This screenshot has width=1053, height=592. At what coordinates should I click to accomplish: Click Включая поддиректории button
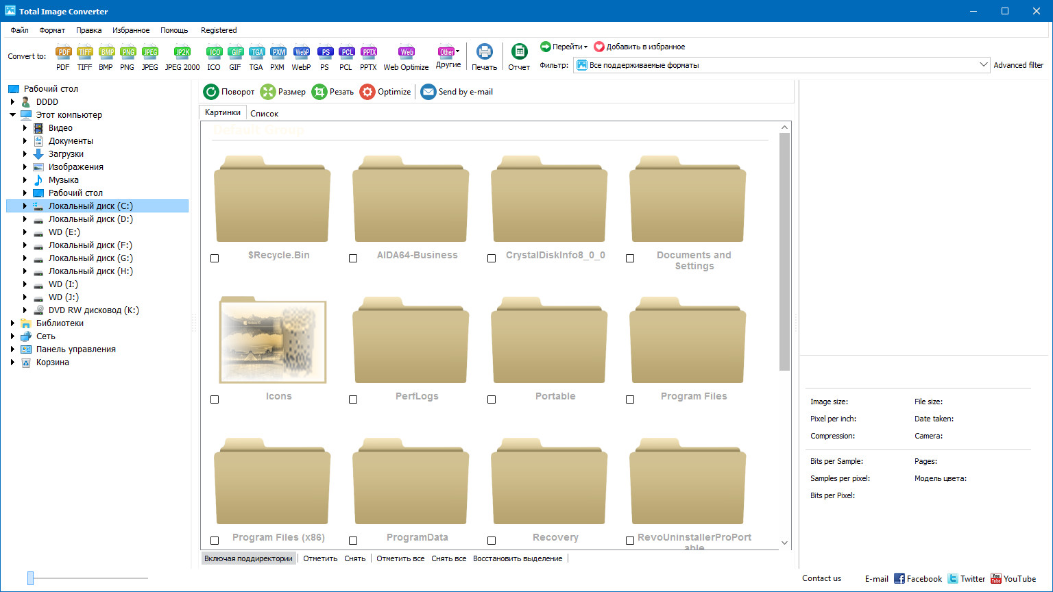coord(248,558)
